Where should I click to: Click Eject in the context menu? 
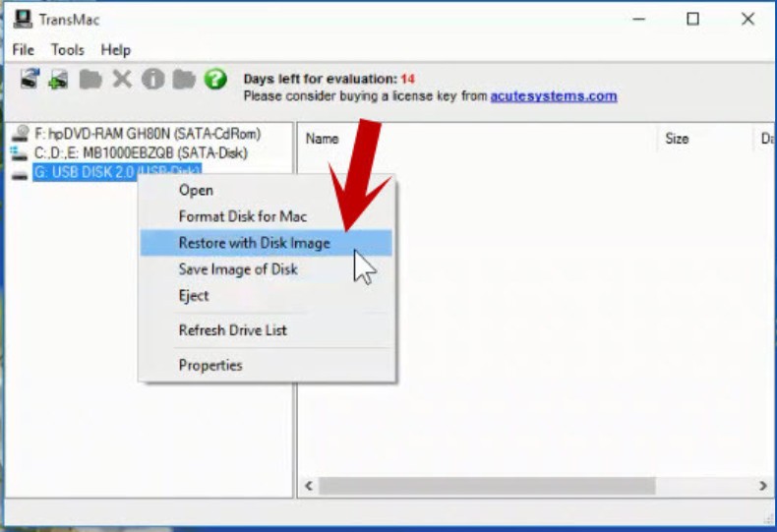tap(194, 296)
